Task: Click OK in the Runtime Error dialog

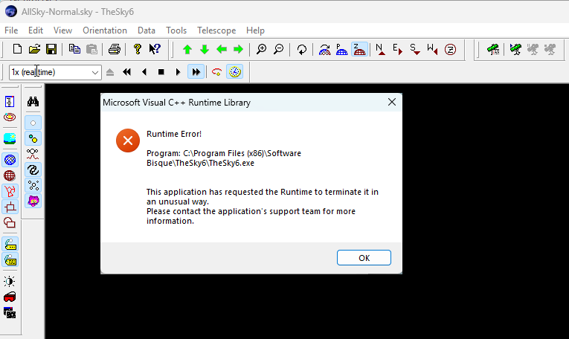Action: 364,258
